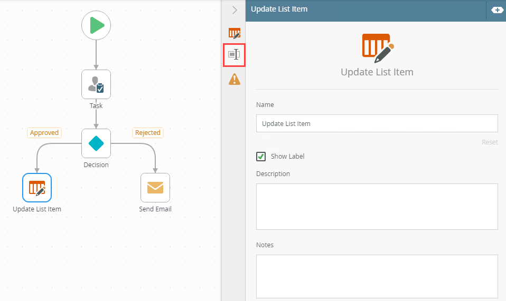Click the Description text area
This screenshot has width=506, height=301.
pyautogui.click(x=377, y=206)
